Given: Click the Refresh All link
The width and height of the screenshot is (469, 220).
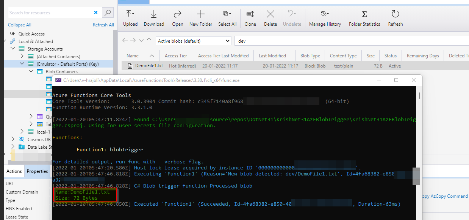Looking at the screenshot, I should click(103, 25).
